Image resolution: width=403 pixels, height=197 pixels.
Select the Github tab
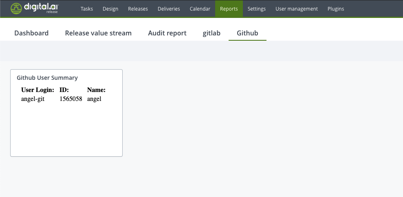click(x=247, y=33)
